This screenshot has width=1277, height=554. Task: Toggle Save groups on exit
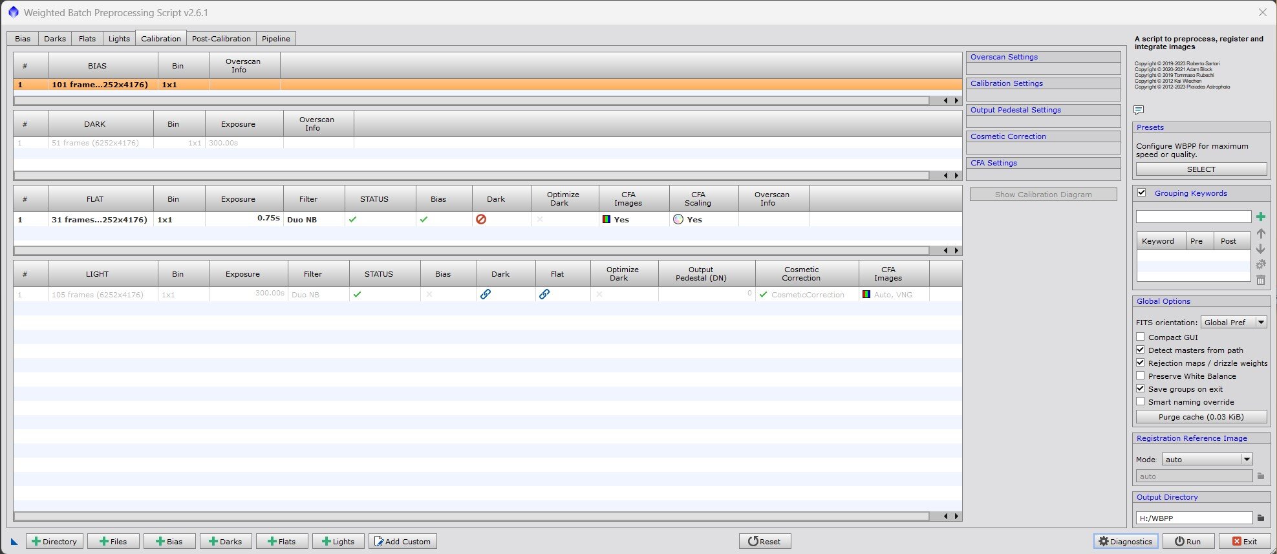(x=1140, y=389)
